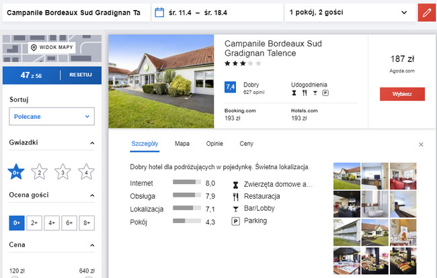Click the pets icon beside Zwierzęta domowe
This screenshot has width=437, height=278.
236,185
